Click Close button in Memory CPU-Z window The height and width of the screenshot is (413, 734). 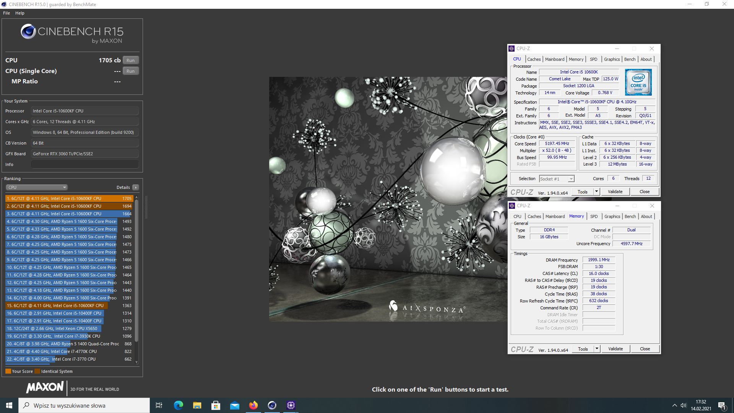tap(645, 349)
